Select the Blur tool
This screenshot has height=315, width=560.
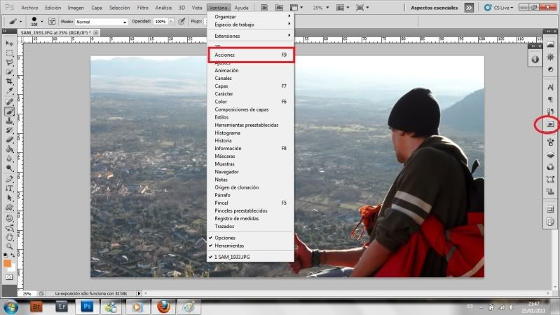9,159
